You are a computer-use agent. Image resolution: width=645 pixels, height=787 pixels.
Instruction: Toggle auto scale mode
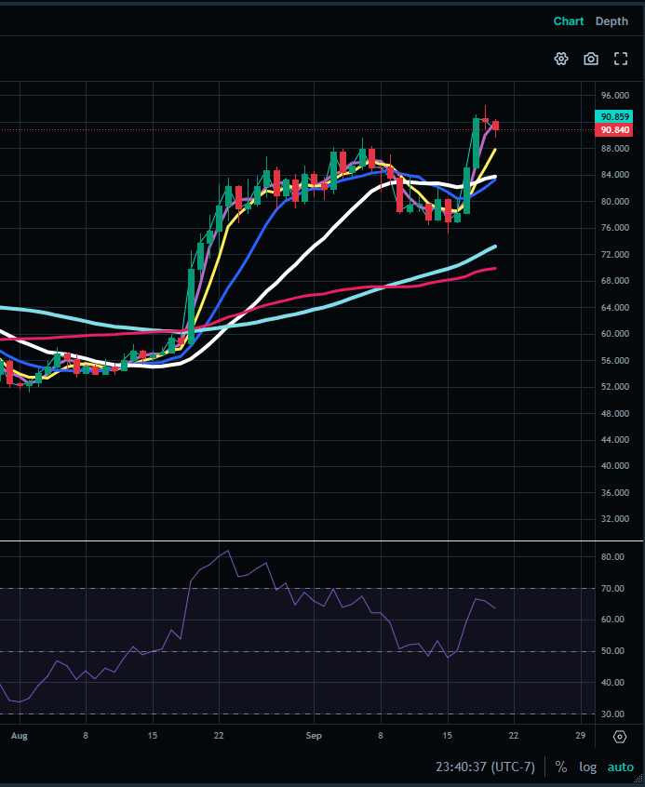[621, 767]
